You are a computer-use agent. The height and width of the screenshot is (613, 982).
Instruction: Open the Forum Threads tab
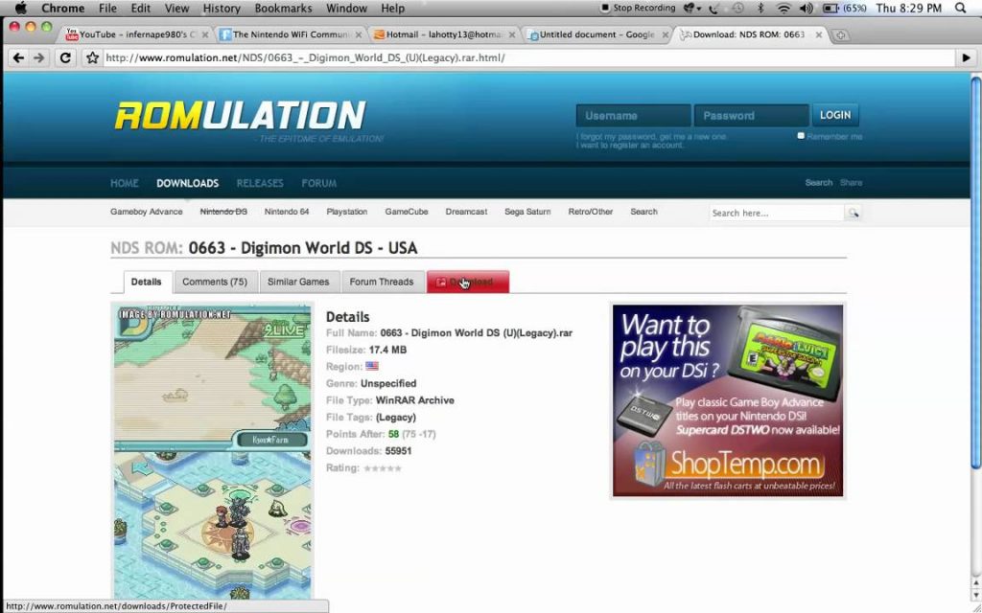382,282
